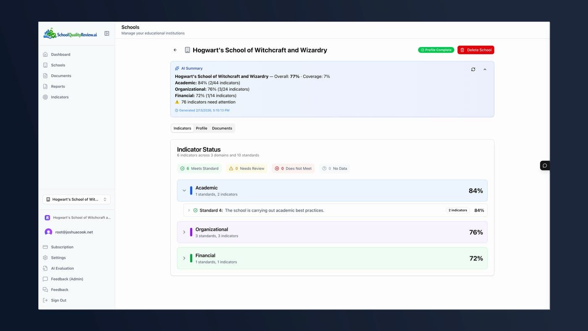588x331 pixels.
Task: Switch to the Profile tab
Action: pos(202,129)
